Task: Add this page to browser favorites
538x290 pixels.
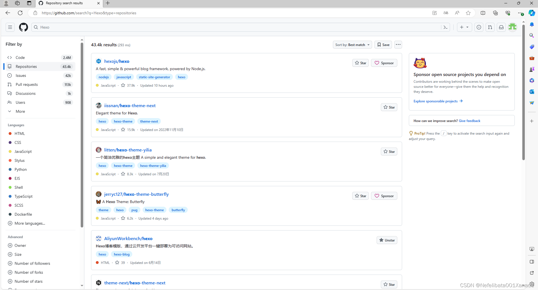Action: pyautogui.click(x=468, y=13)
